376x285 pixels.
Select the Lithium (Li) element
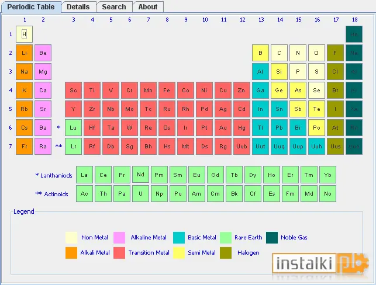pyautogui.click(x=24, y=53)
